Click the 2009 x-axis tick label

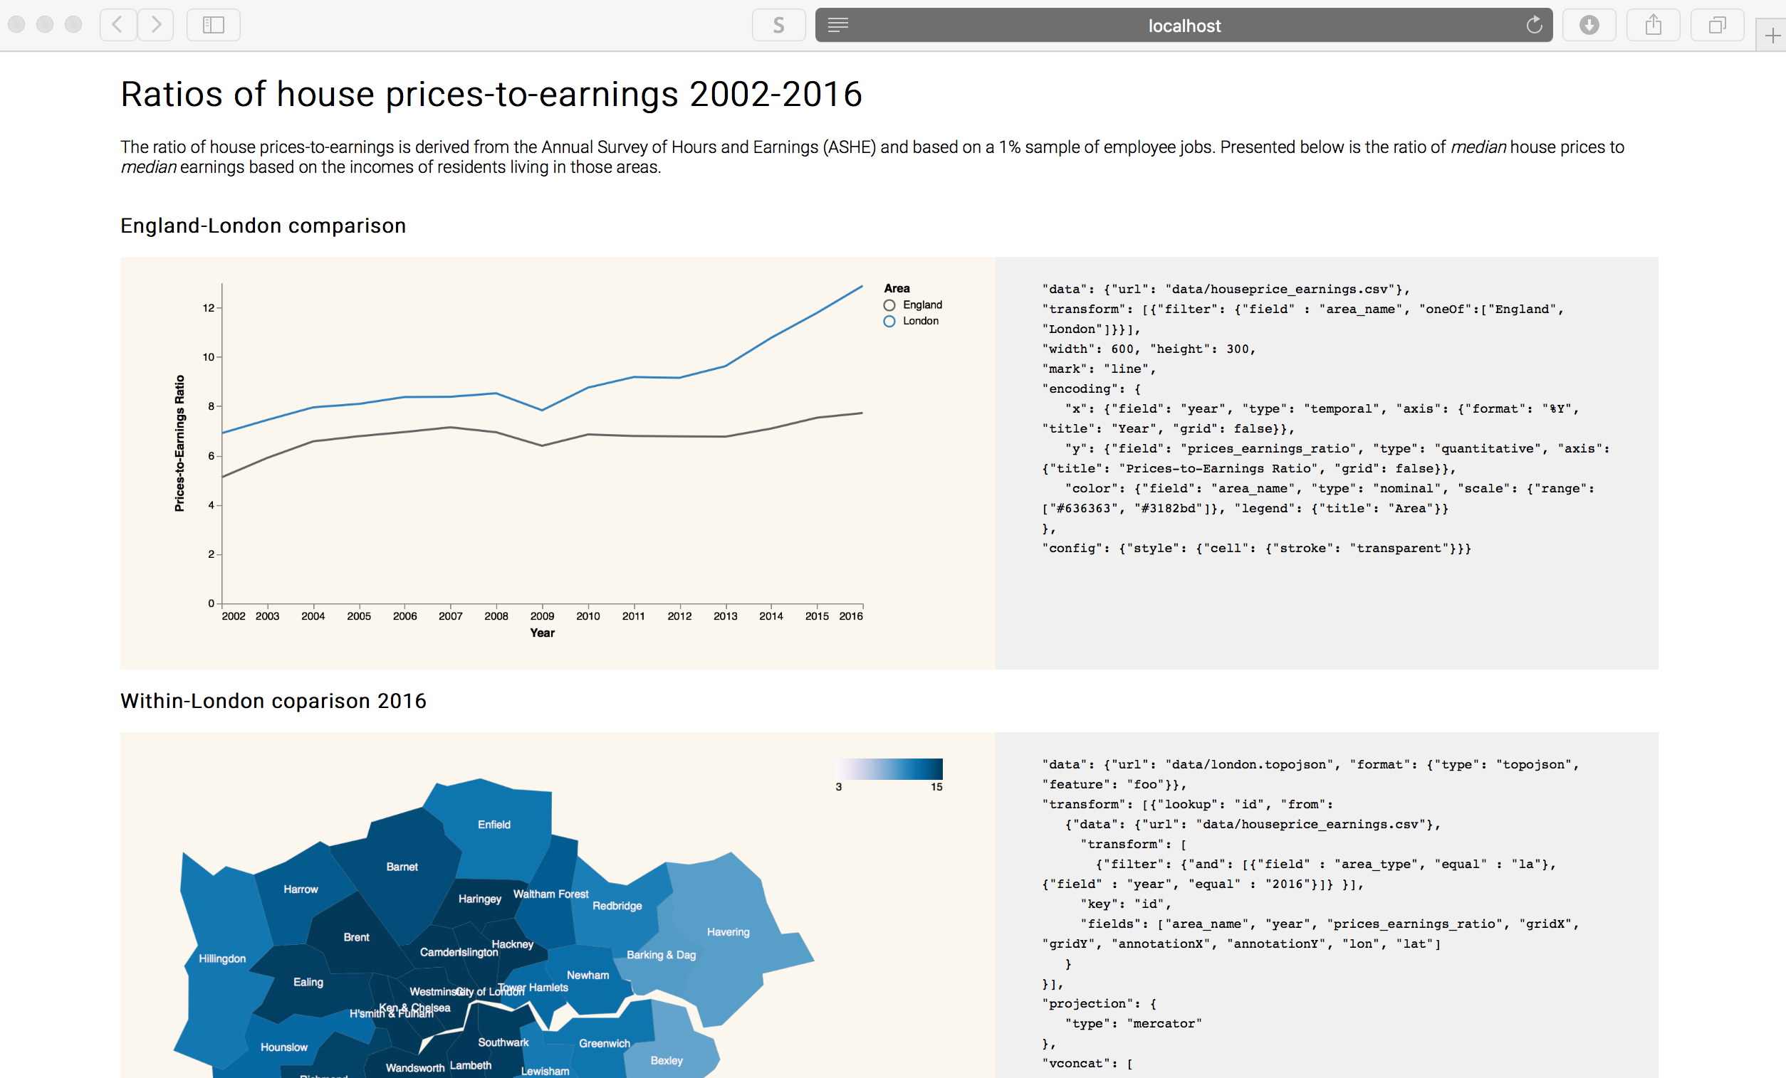[542, 615]
